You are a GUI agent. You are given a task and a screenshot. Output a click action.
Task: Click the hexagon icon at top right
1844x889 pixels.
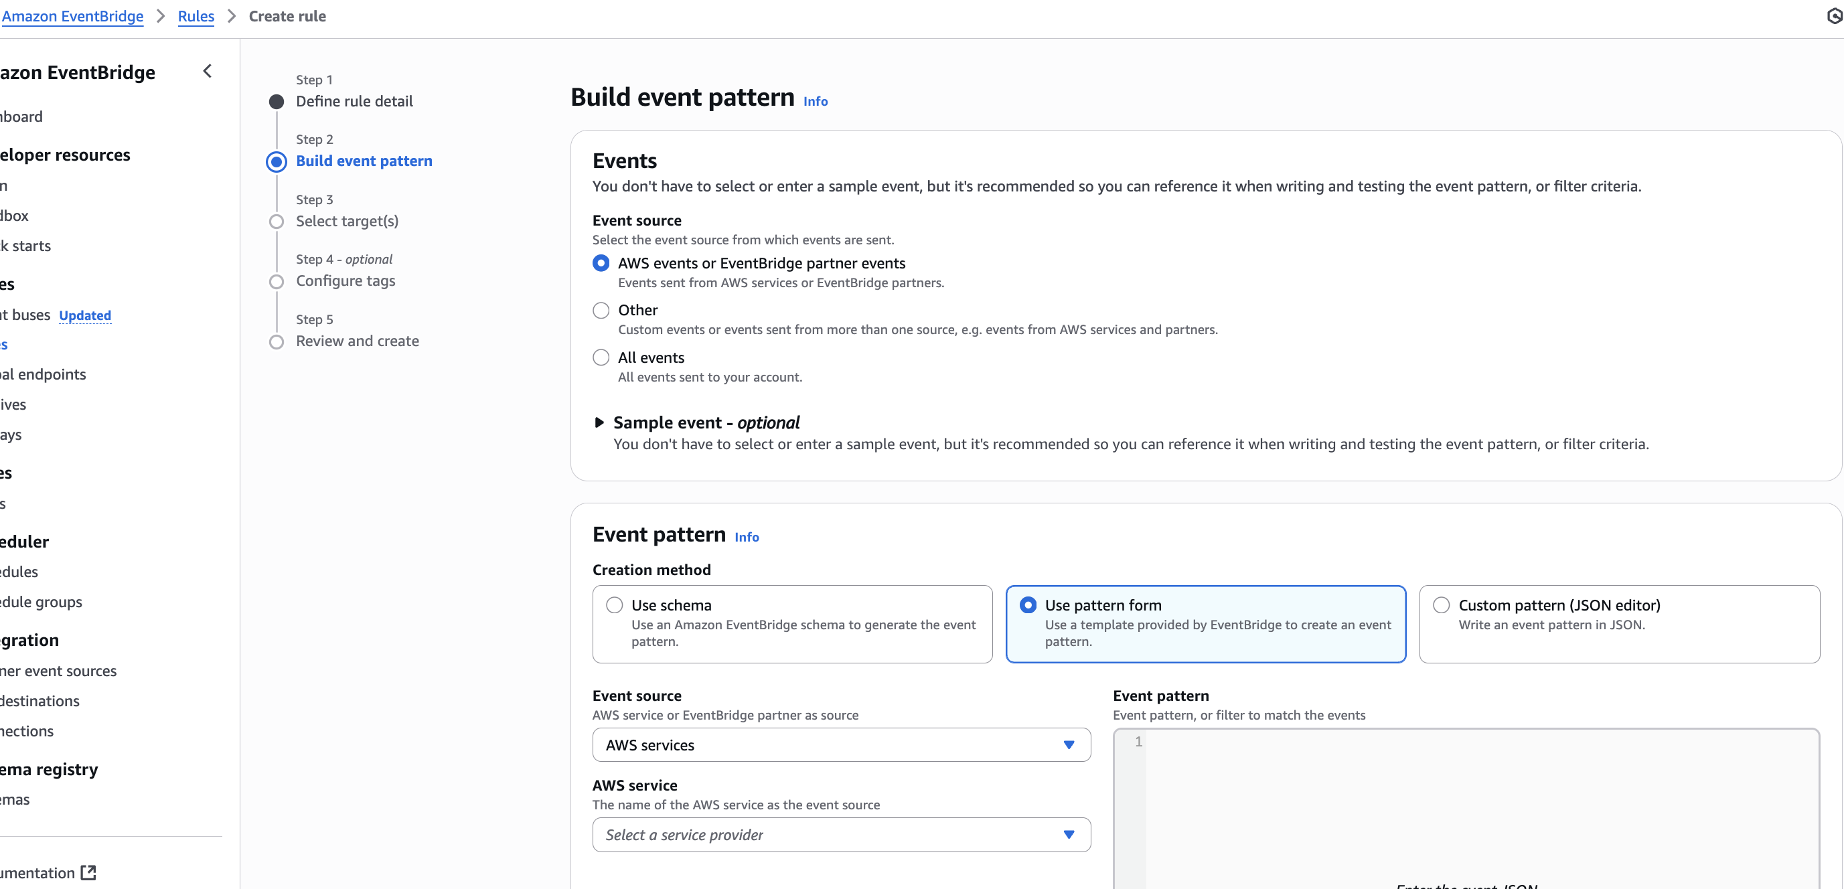tap(1835, 16)
